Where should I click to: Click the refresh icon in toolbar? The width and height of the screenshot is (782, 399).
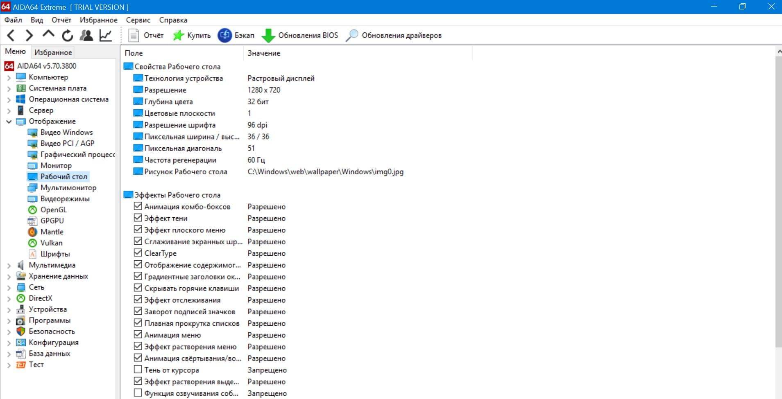click(x=68, y=36)
